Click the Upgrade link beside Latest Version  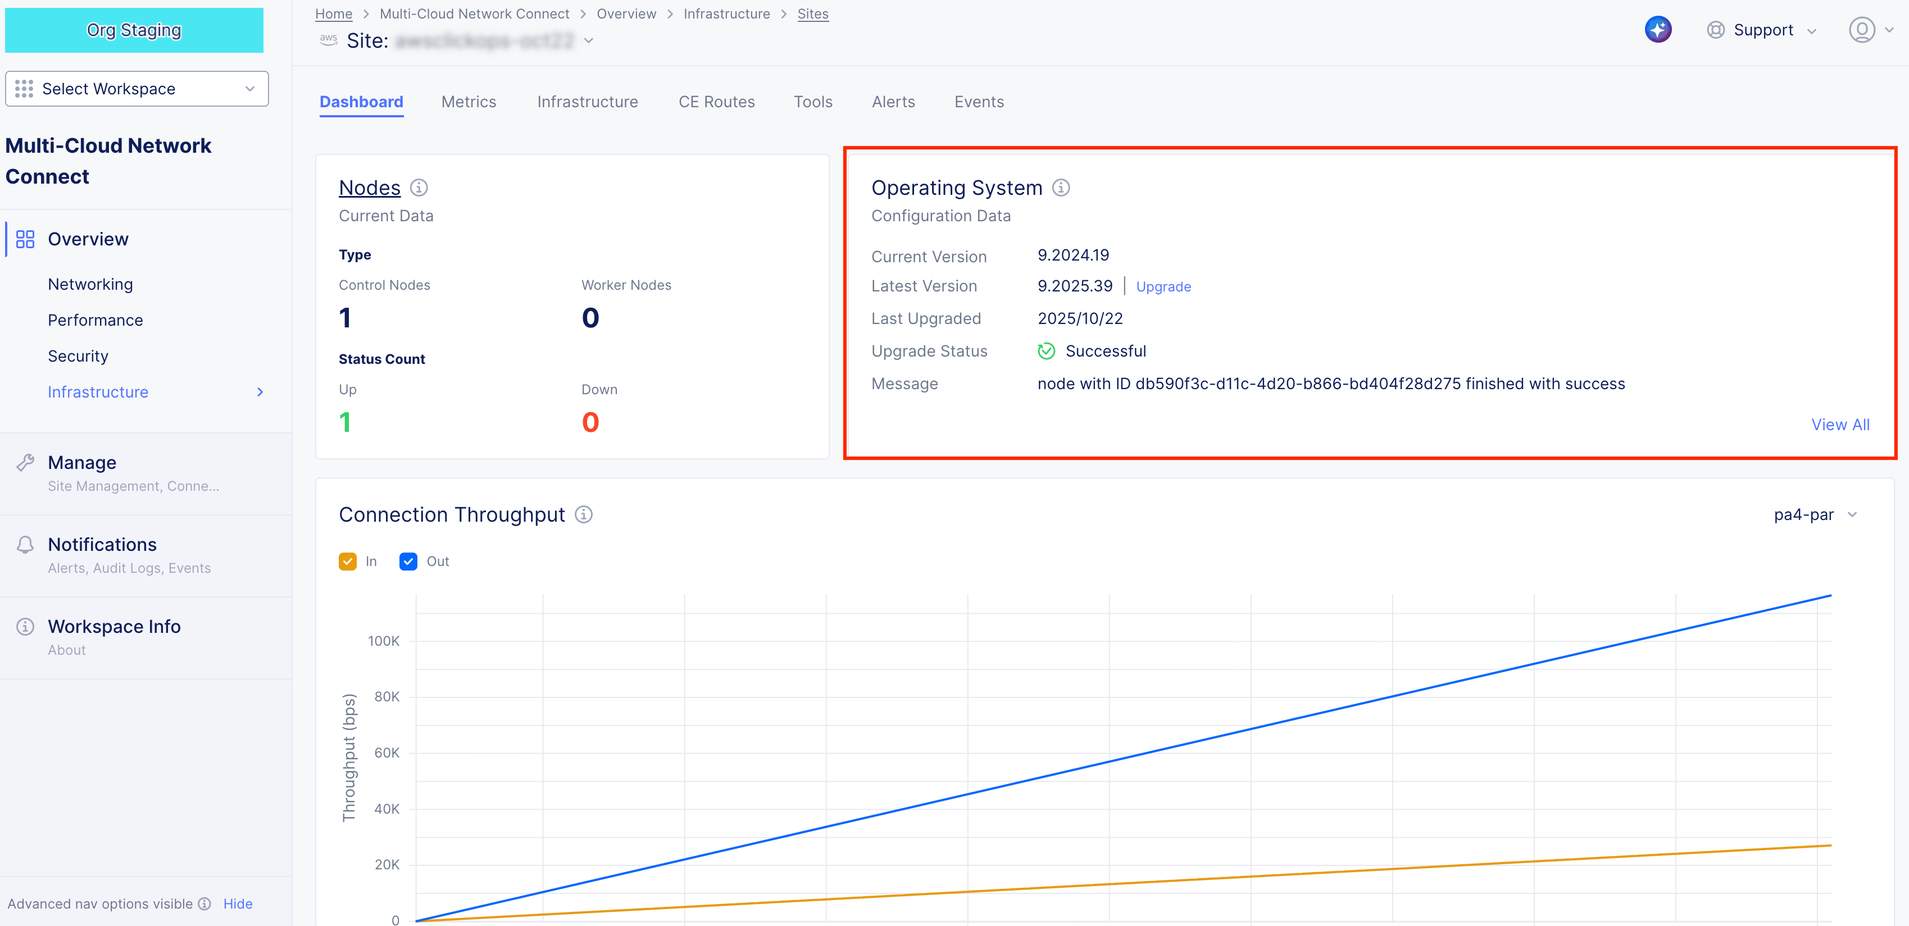(x=1163, y=287)
